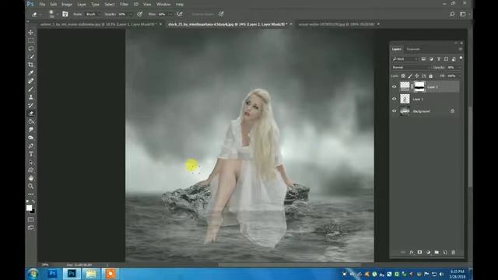Hide the Layer 1 layer
This screenshot has height=280, width=498.
(x=395, y=99)
